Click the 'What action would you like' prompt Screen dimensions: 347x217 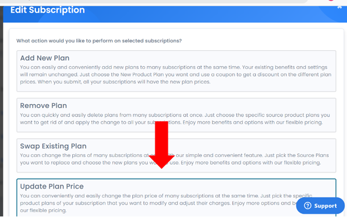click(99, 41)
